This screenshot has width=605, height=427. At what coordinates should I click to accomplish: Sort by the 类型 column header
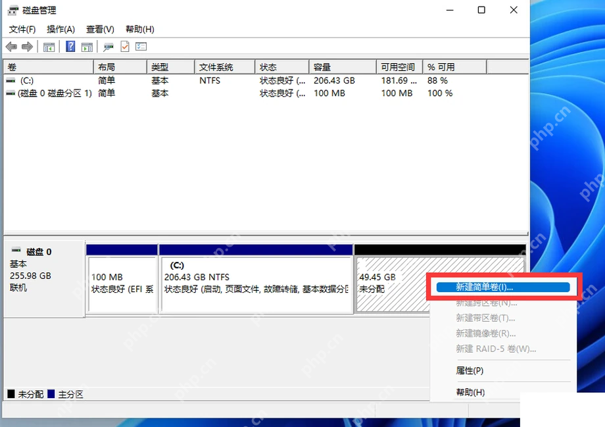click(x=170, y=67)
